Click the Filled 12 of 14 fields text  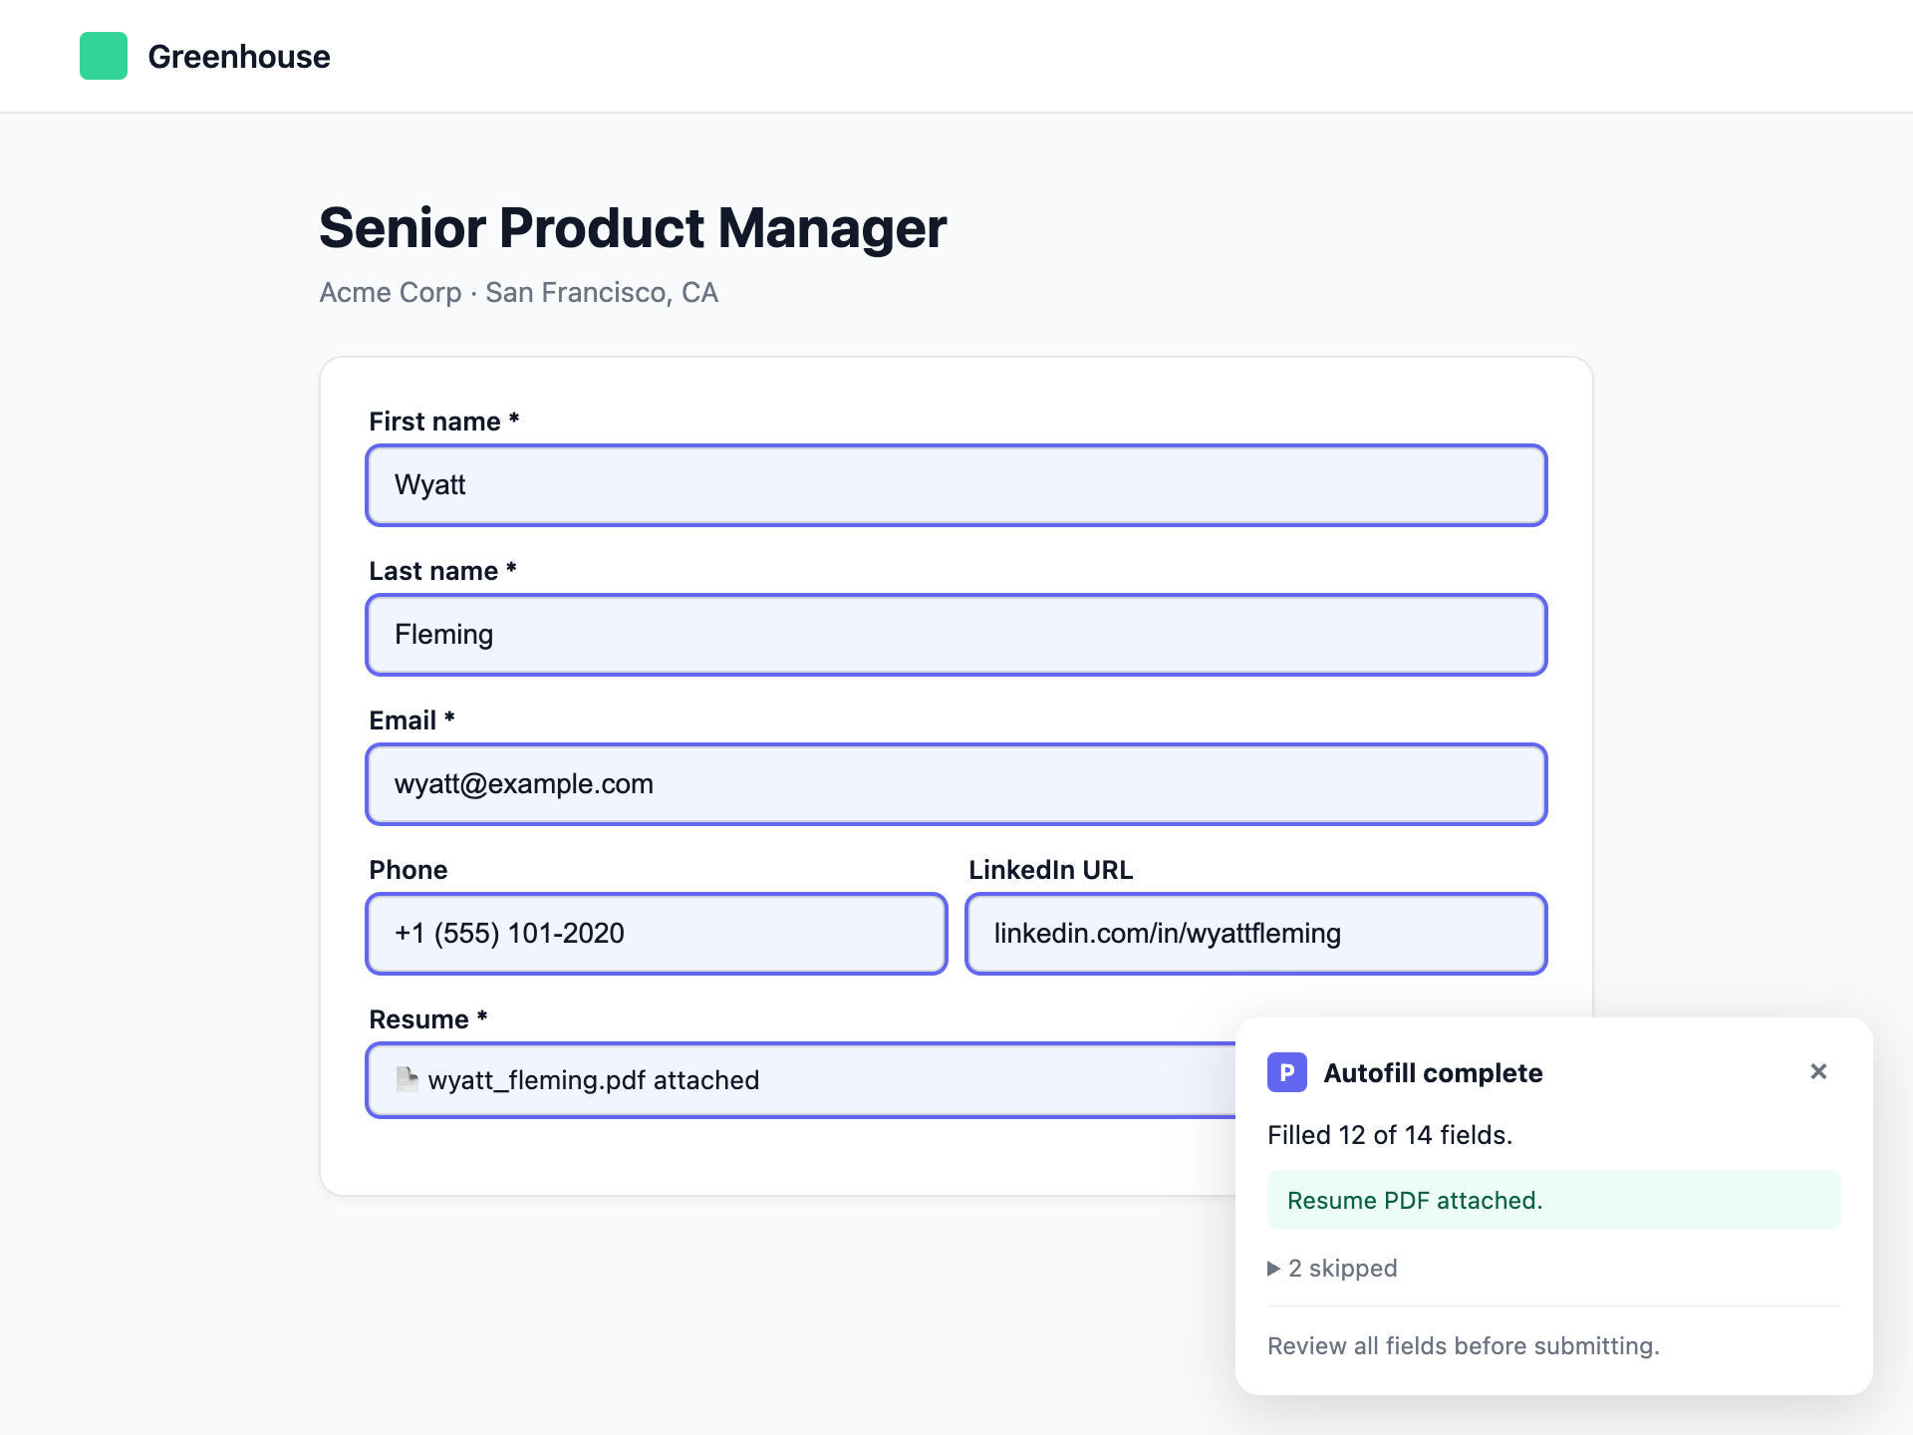tap(1390, 1134)
